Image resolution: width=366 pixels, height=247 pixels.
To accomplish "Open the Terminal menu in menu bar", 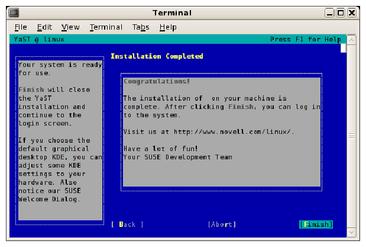I will coord(106,27).
